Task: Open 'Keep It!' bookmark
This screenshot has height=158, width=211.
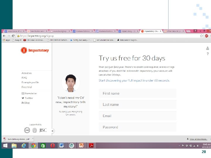Action: [17, 40]
